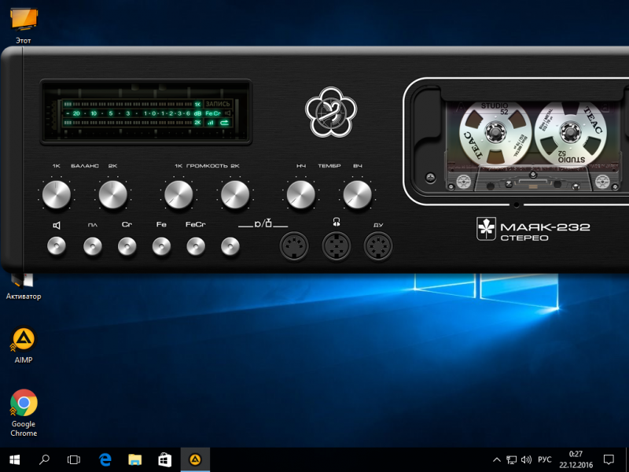This screenshot has height=472, width=629.
Task: Open Task View on the taskbar
Action: (74, 459)
